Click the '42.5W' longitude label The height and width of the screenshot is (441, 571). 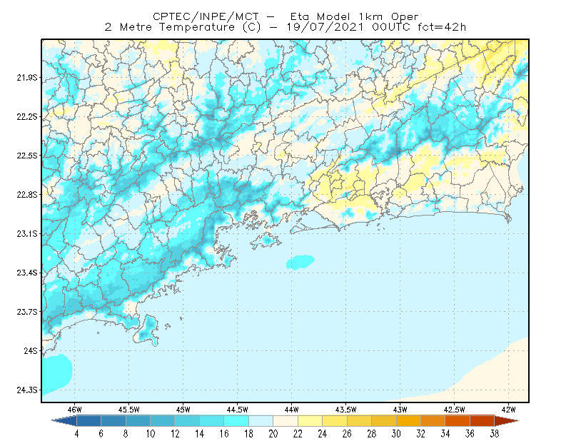click(455, 410)
